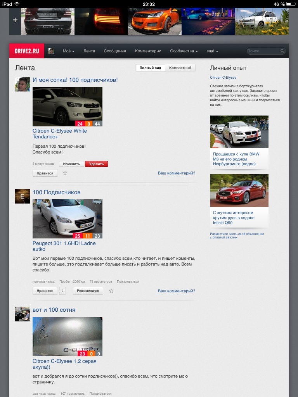Open post title 'И моя сотка! 100 подписчиков!'
Viewport: 298px width, 397px height.
coord(75,80)
